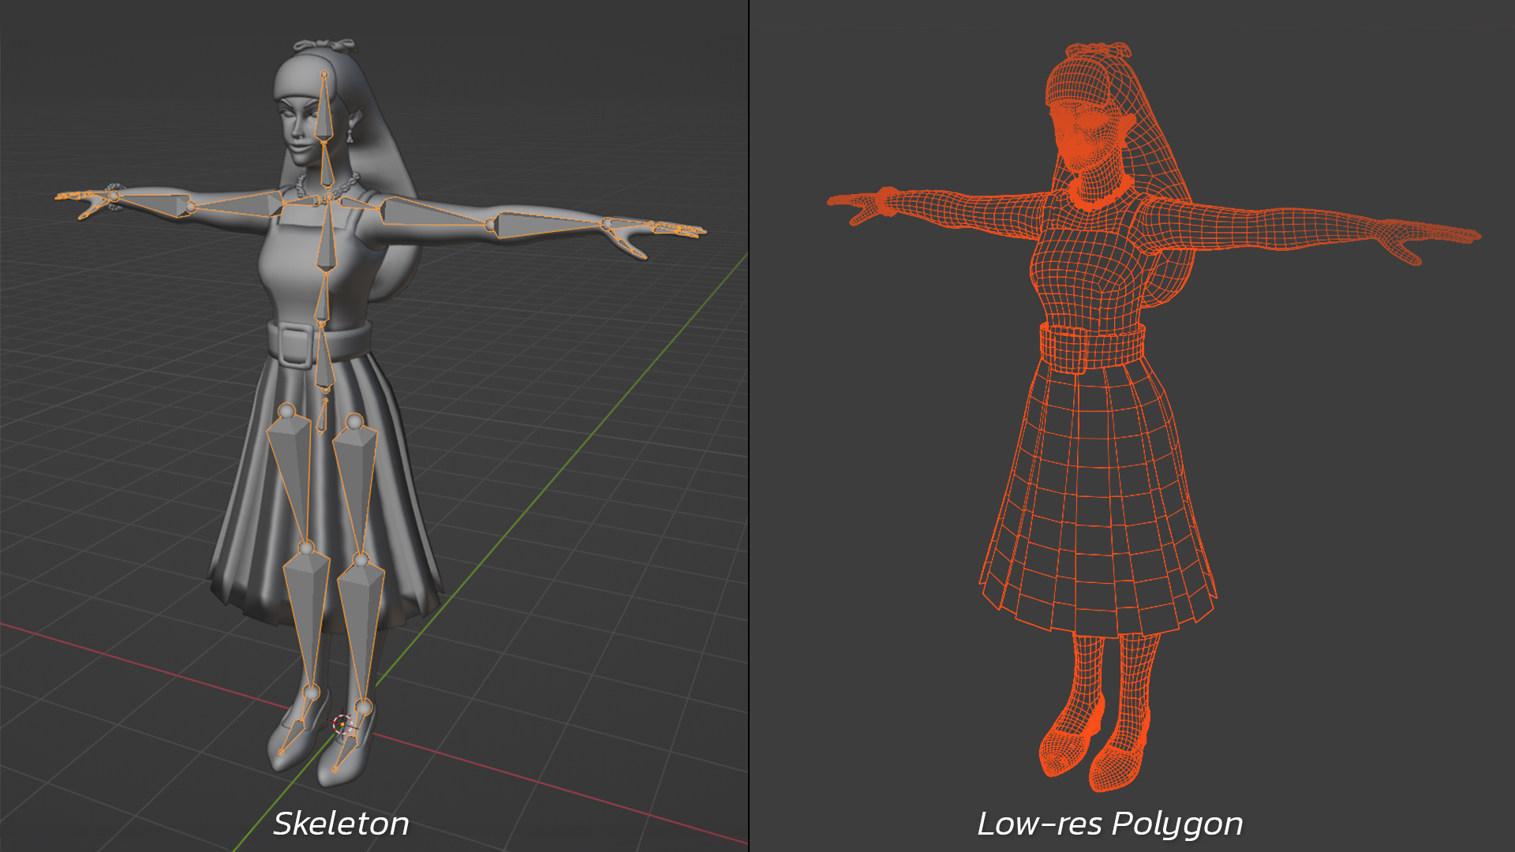Screen dimensions: 1515x852
Task: Click the 3D cursor near the skeleton's foot
Action: [x=344, y=724]
